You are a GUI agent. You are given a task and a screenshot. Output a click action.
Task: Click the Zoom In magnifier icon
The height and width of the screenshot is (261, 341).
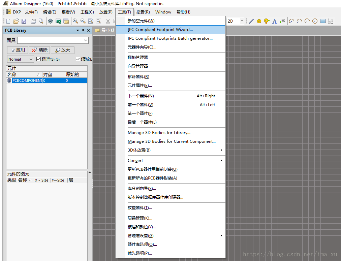point(75,21)
